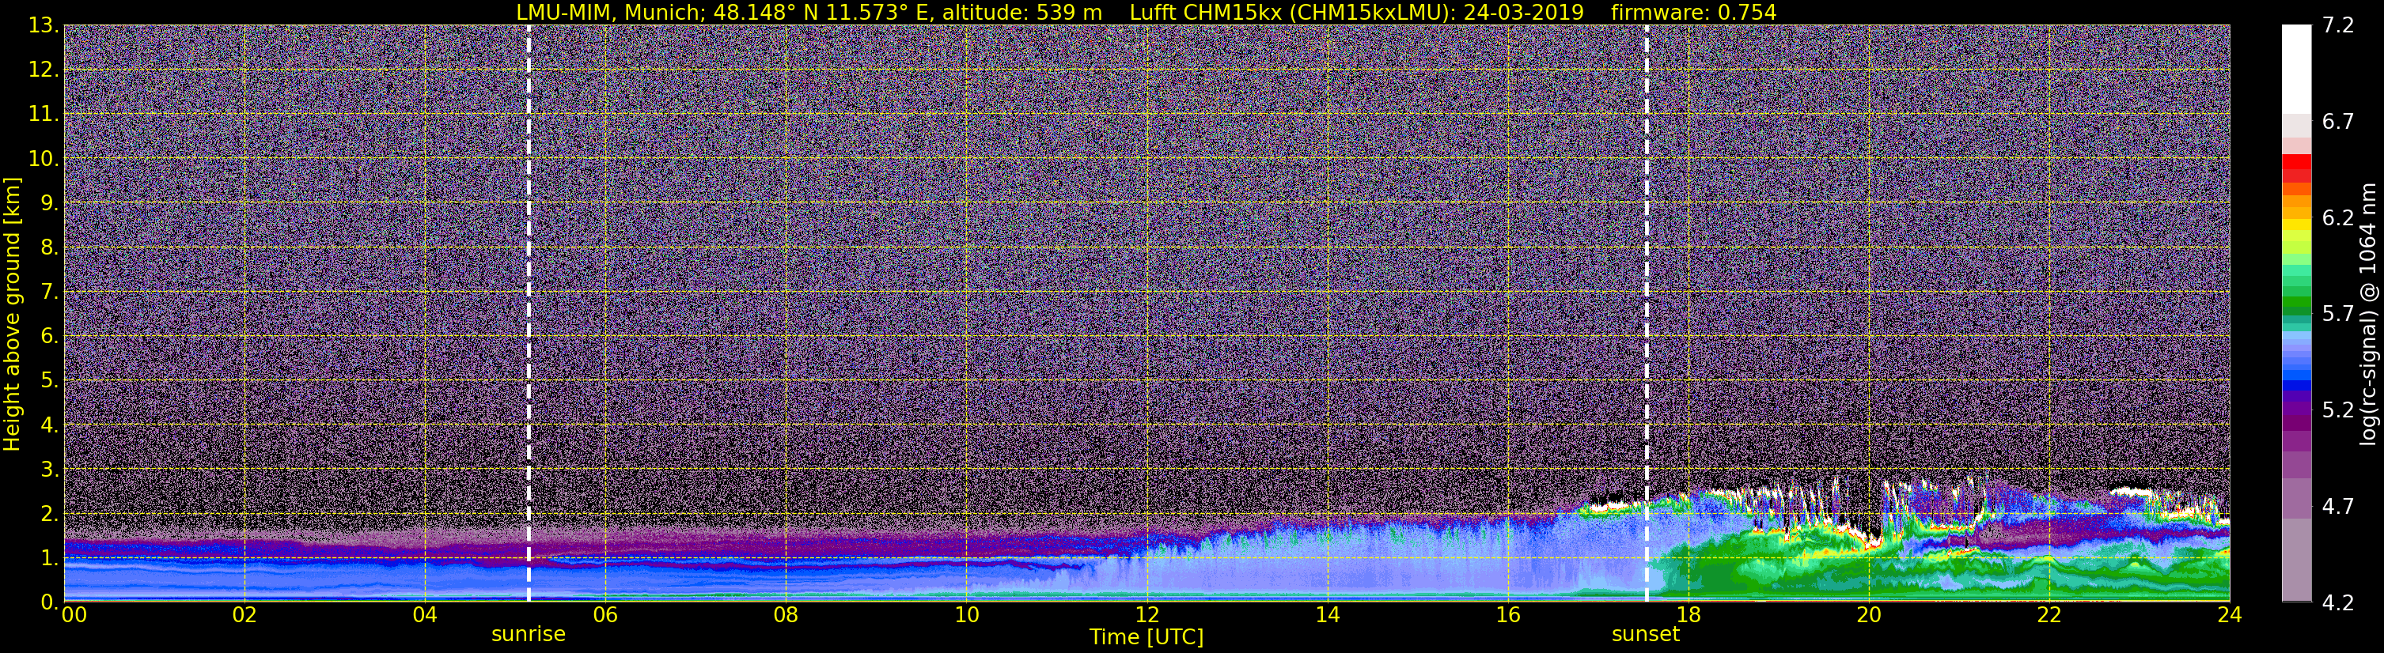Click time axis tick '12'
This screenshot has width=2384, height=653.
1147,615
